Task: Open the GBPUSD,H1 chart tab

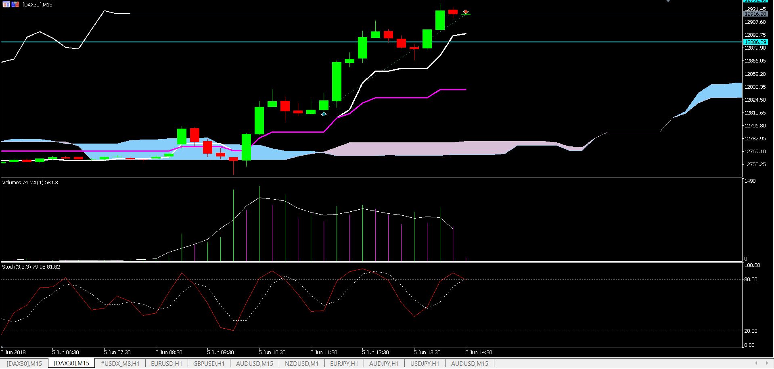Action: click(209, 363)
